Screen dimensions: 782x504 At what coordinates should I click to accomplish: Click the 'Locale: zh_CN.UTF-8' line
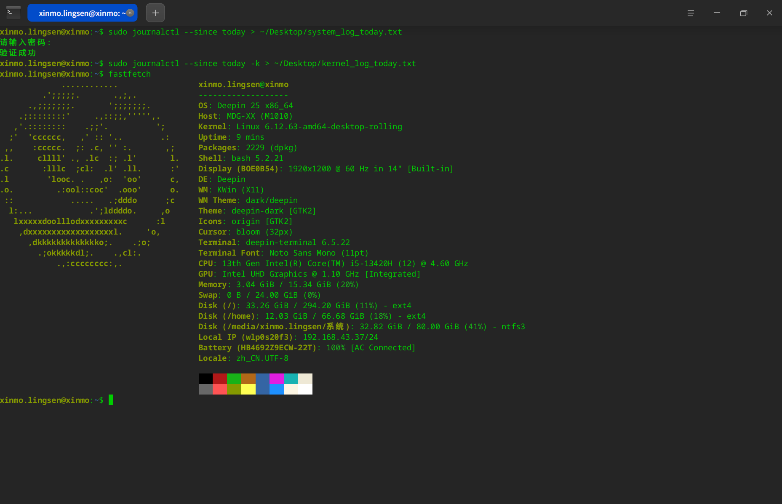point(243,358)
